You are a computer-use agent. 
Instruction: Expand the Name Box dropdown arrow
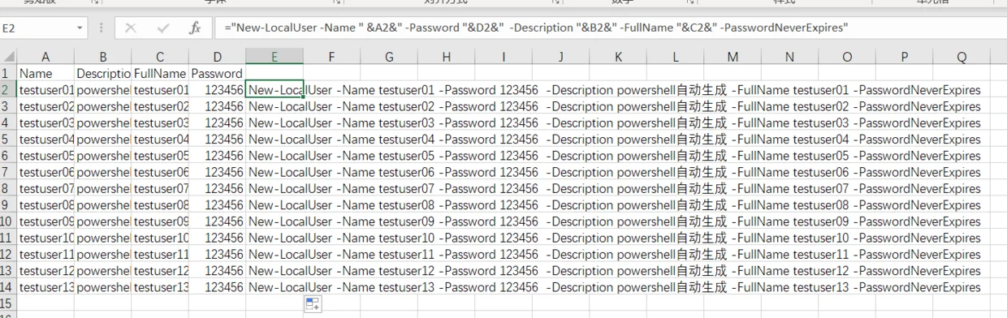point(80,28)
